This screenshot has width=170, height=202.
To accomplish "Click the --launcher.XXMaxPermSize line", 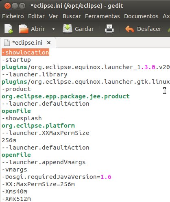I will (x=46, y=133).
